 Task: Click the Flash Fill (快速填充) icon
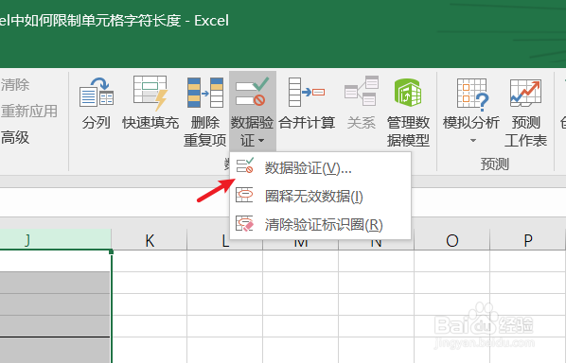point(150,93)
